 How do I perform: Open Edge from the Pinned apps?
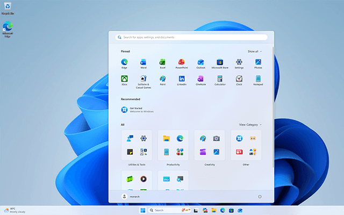(124, 63)
